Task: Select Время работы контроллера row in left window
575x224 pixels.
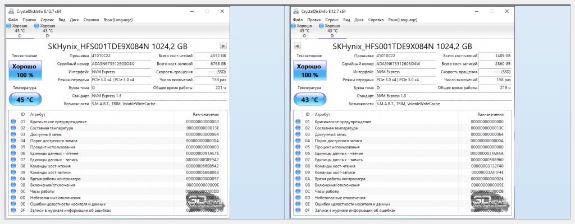Action: [115, 179]
